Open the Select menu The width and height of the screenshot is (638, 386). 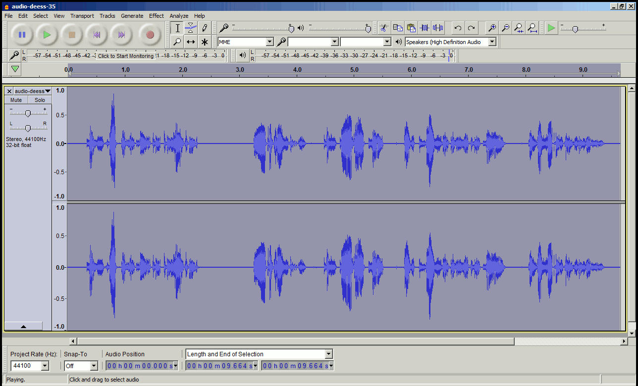[x=41, y=16]
